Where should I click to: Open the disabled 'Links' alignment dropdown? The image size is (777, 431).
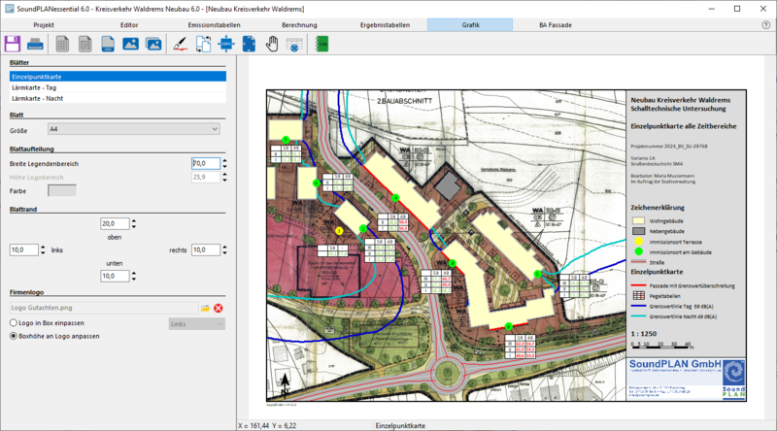coord(197,324)
